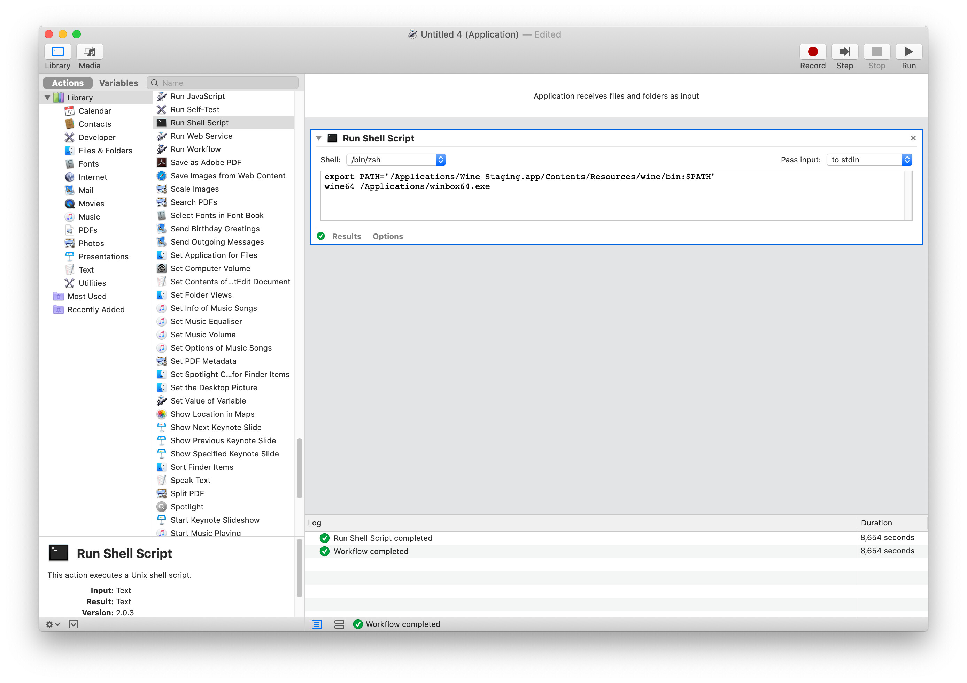This screenshot has height=683, width=967.
Task: Switch to the Actions tab
Action: (x=68, y=83)
